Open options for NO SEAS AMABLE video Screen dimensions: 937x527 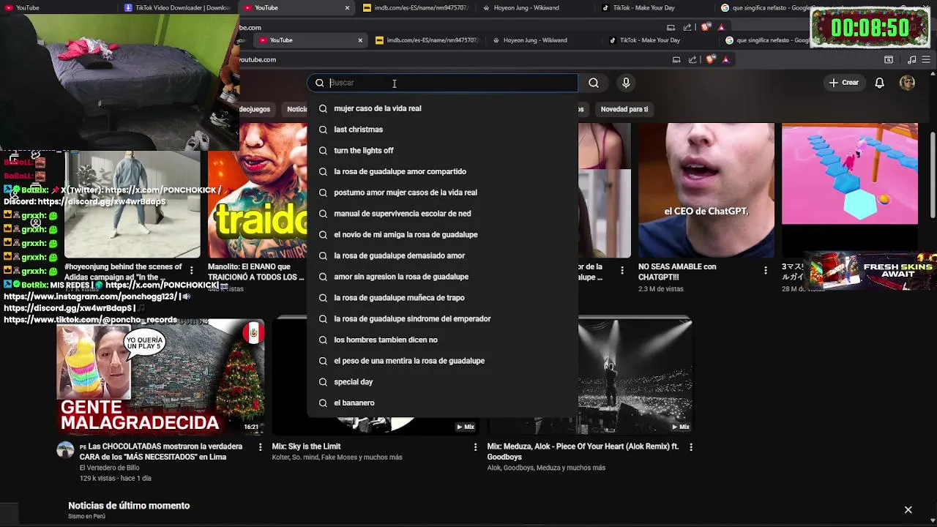tap(766, 271)
